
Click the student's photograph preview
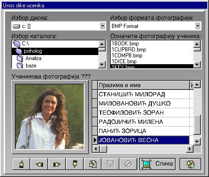pos(50,117)
